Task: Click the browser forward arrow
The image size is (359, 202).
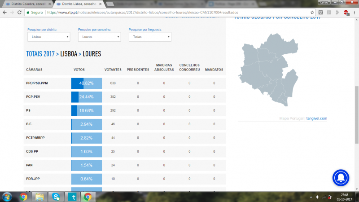Action: (x=12, y=13)
